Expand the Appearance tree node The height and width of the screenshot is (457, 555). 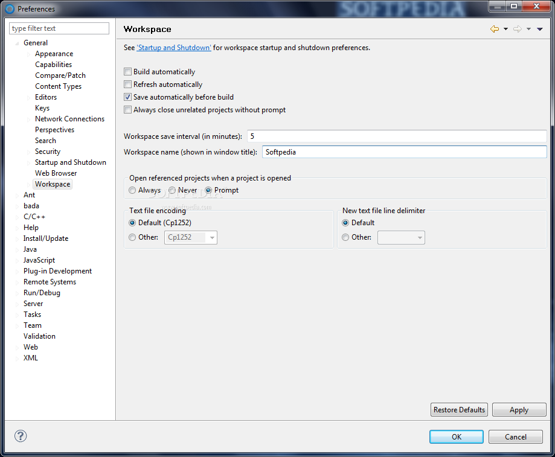(28, 54)
